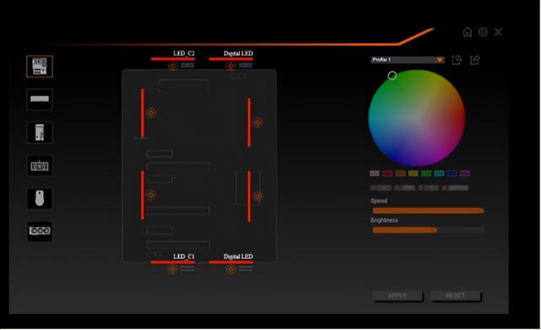The width and height of the screenshot is (541, 330).
Task: Open the Profile 1 dropdown
Action: pos(407,60)
